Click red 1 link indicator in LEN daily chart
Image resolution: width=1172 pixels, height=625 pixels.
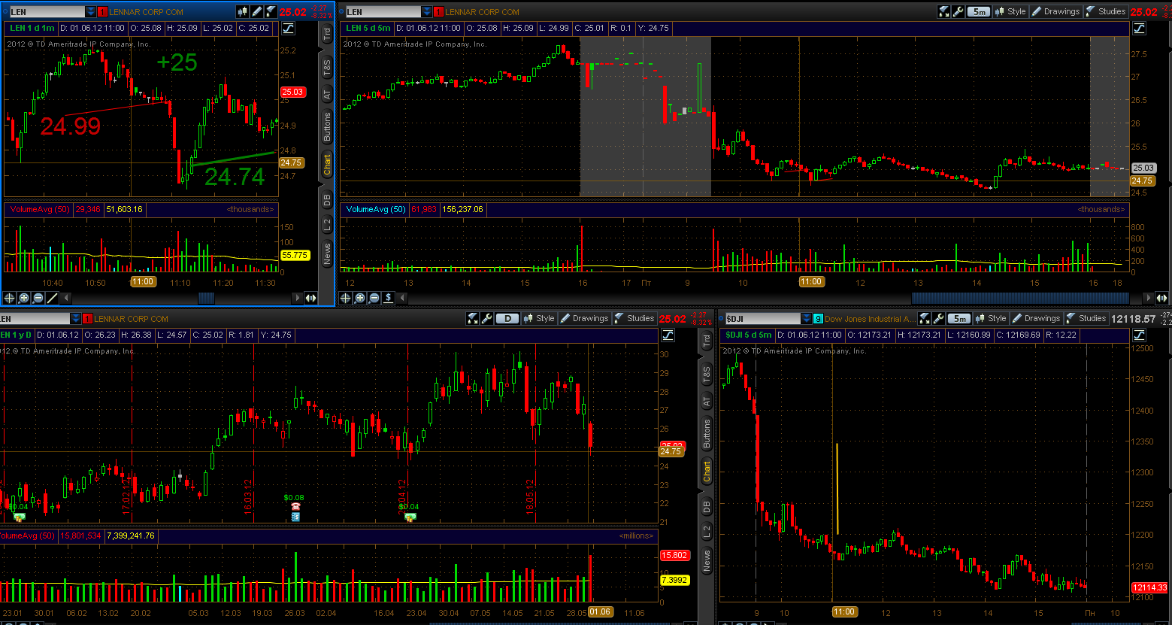87,318
